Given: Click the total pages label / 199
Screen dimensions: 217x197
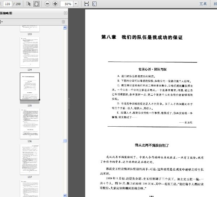Looking at the screenshot, I should tap(17, 4).
